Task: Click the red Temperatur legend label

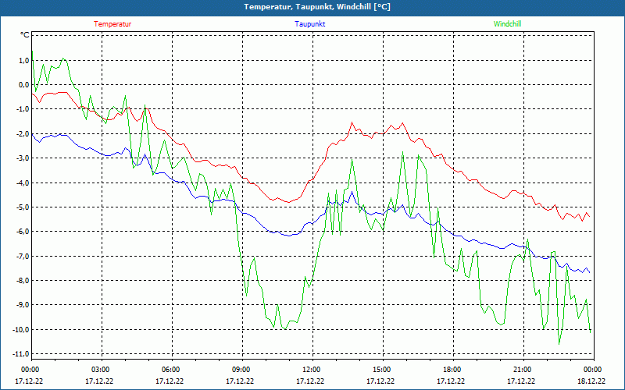Action: (112, 24)
